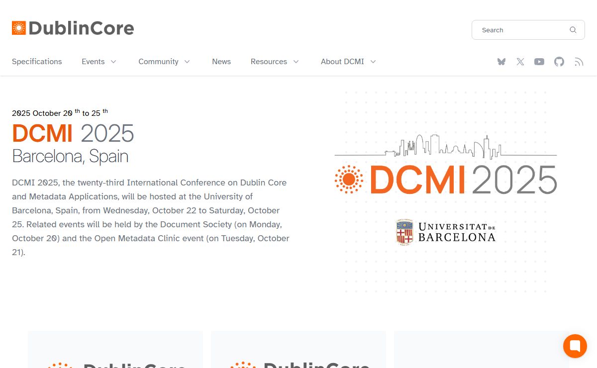The width and height of the screenshot is (597, 368).
Task: Open the Community menu item
Action: click(x=158, y=62)
